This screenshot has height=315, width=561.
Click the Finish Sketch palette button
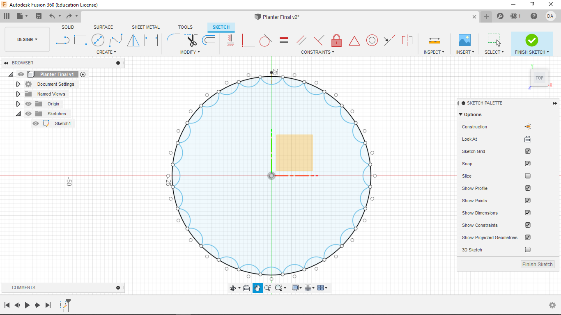coord(537,264)
